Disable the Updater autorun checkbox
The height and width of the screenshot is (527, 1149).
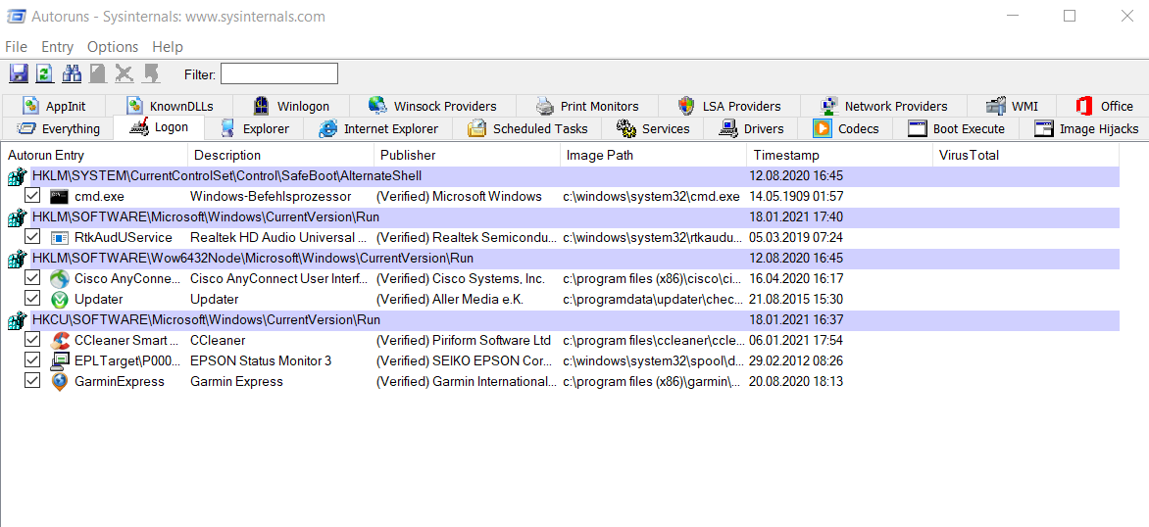[x=32, y=298]
